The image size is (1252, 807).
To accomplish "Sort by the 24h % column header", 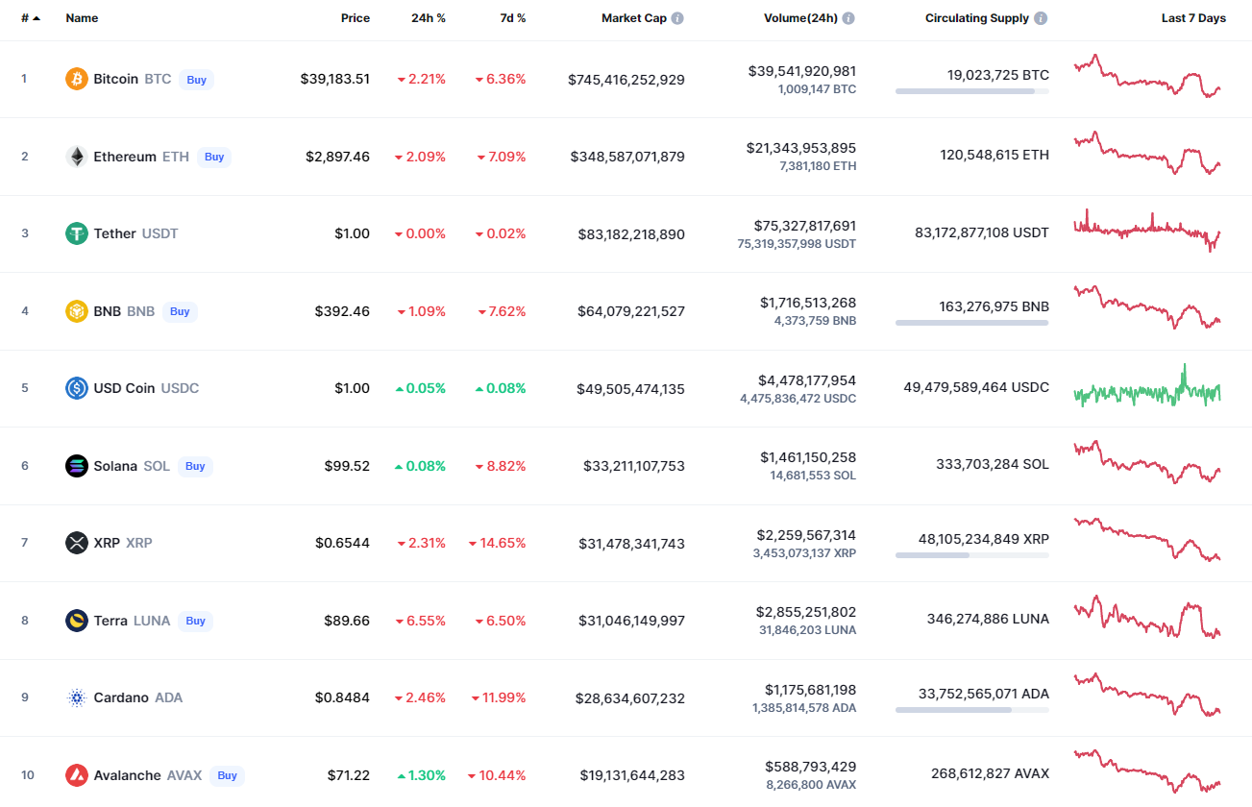I will click(x=428, y=18).
